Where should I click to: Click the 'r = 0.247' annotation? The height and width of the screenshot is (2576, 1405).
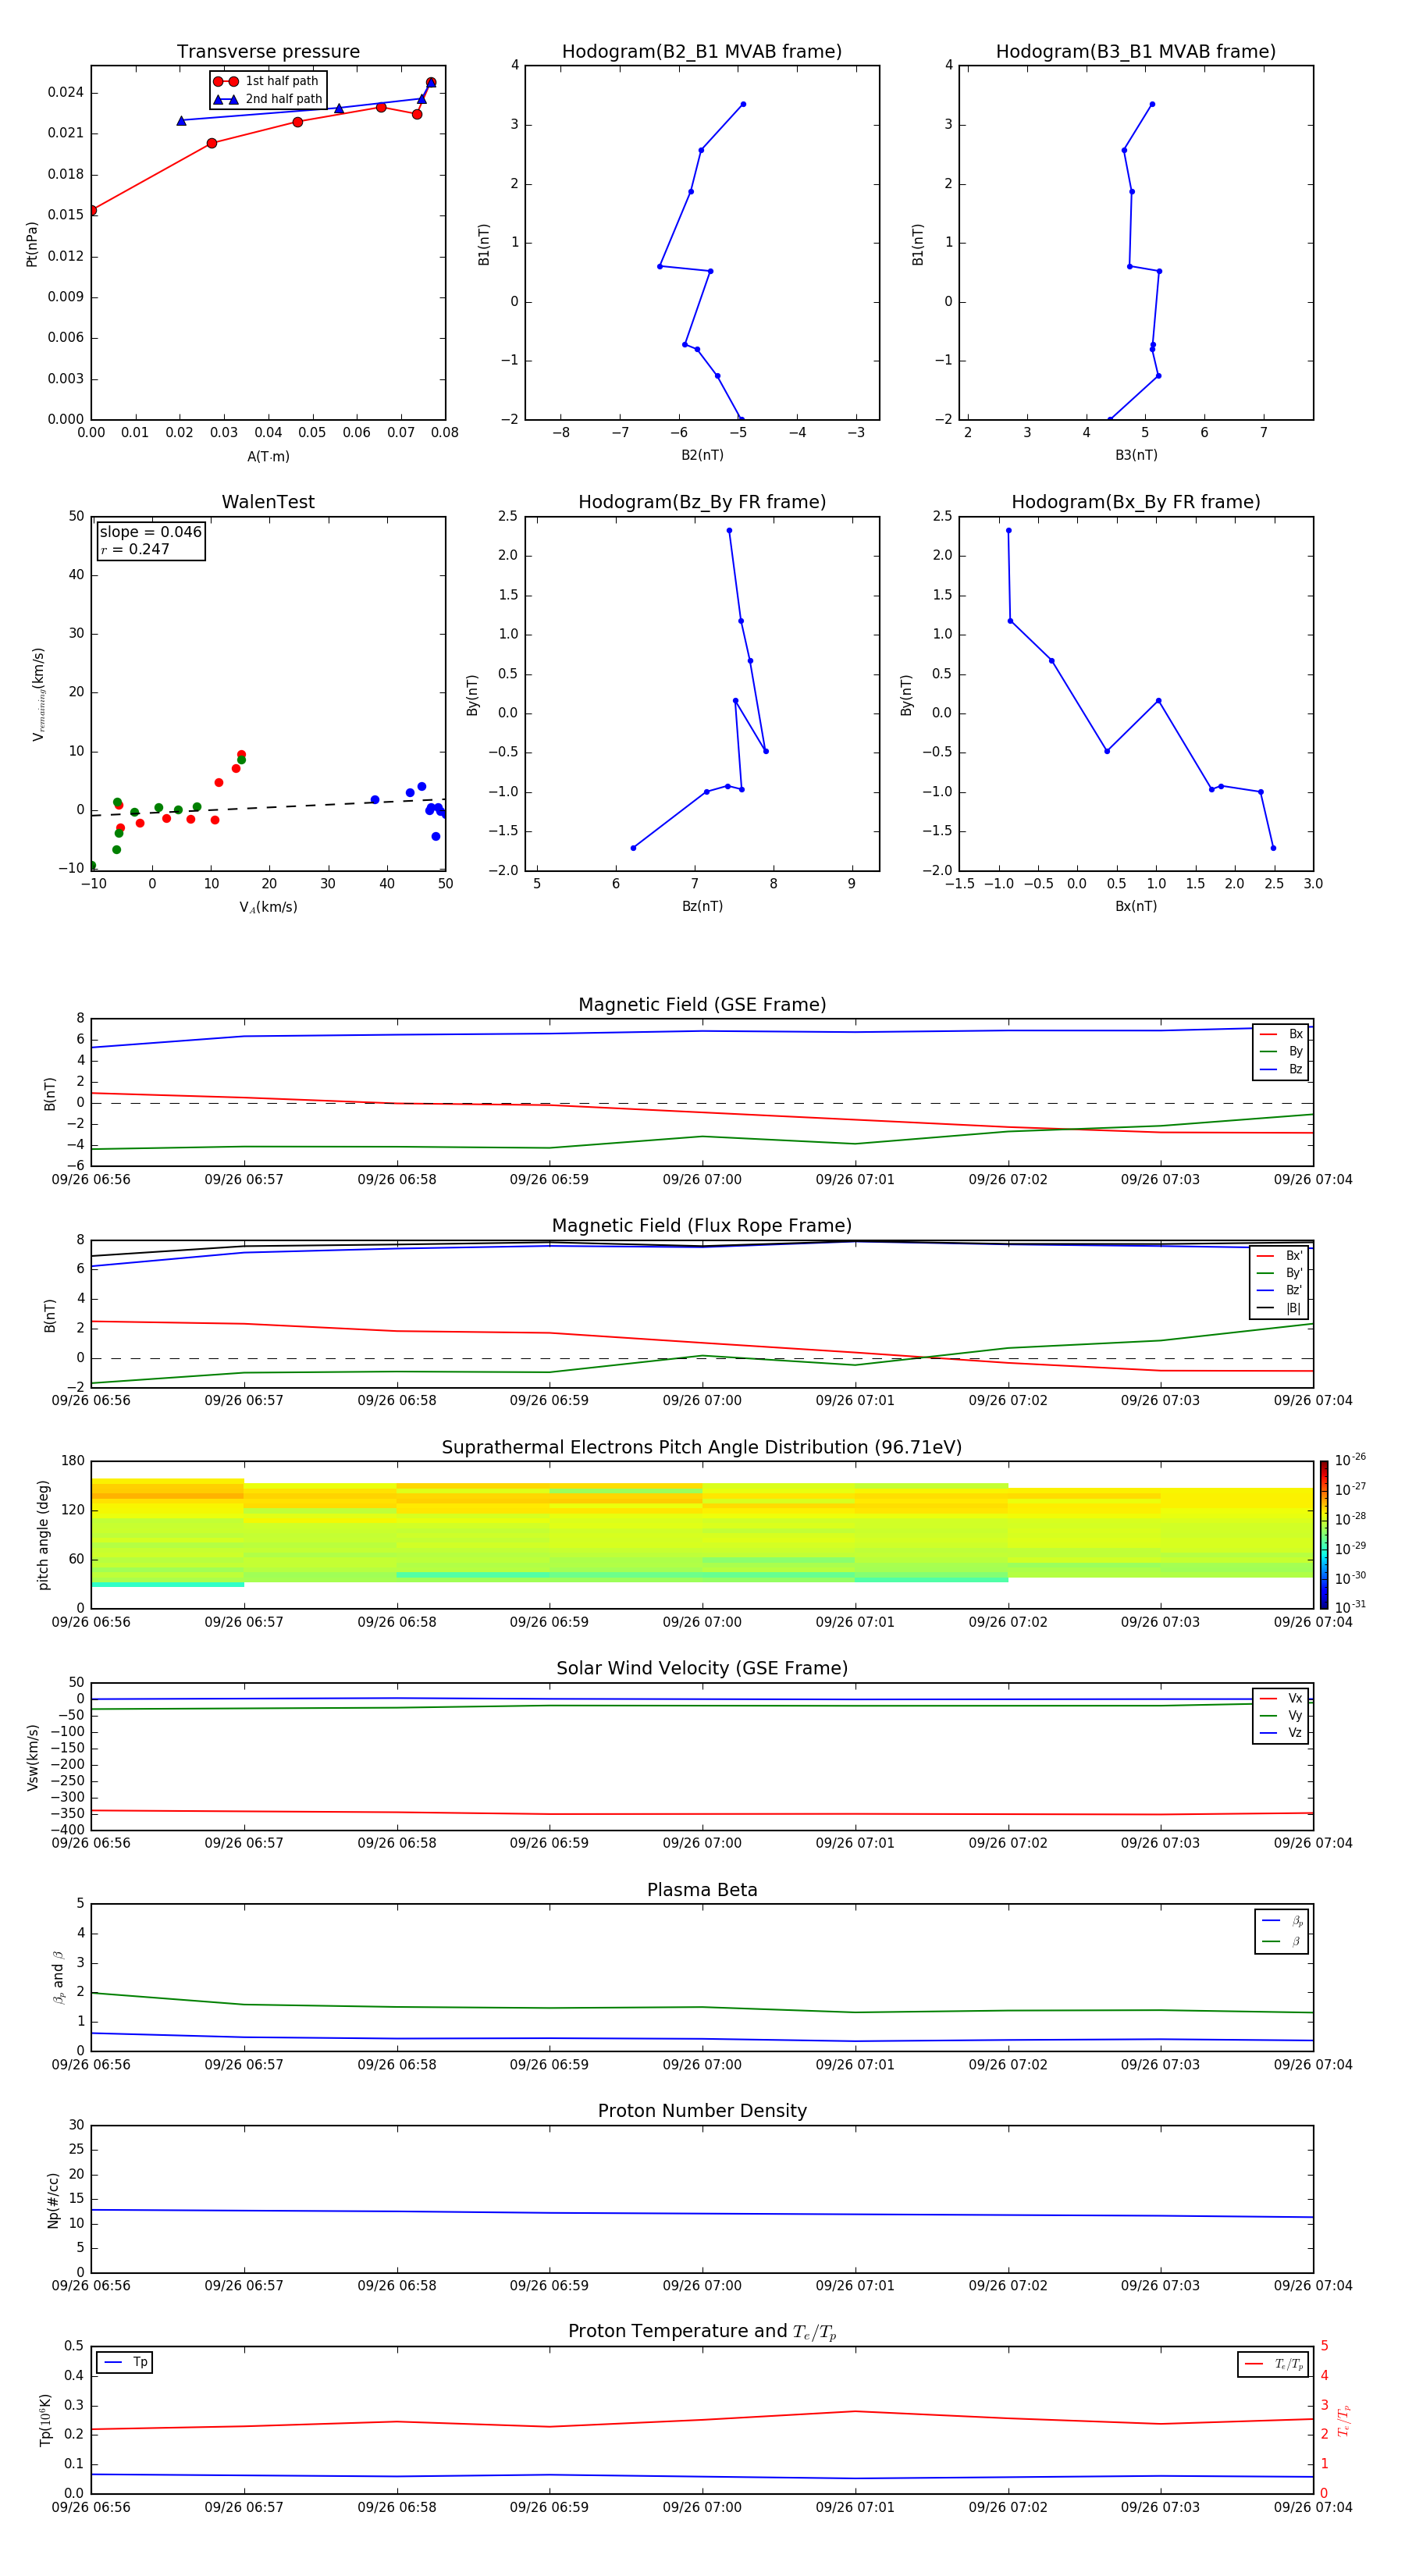point(135,549)
